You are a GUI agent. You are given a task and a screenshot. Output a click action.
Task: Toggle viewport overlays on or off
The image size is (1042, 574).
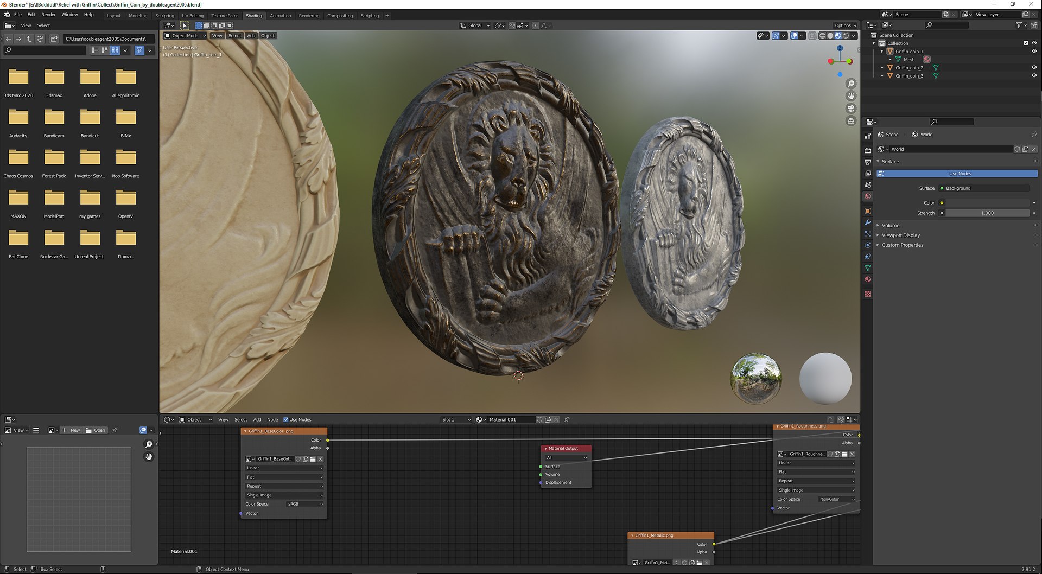(x=794, y=36)
